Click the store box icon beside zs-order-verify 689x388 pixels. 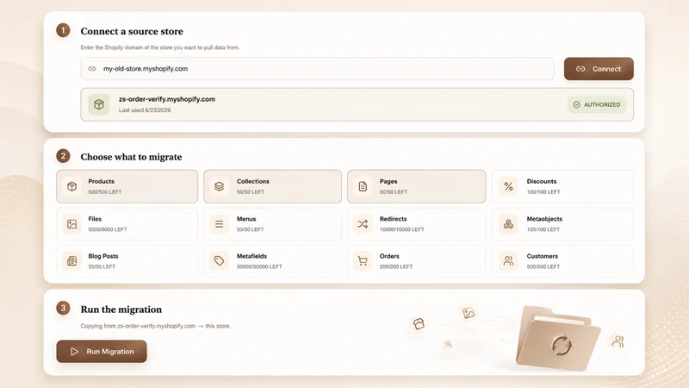[99, 104]
